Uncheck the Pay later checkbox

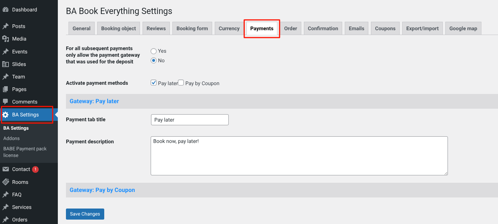[x=154, y=83]
